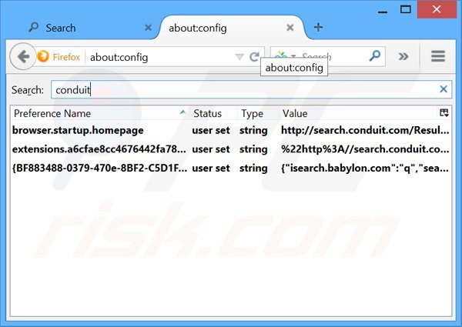Show more tools via the overflow chevron
This screenshot has width=462, height=327.
tap(403, 56)
